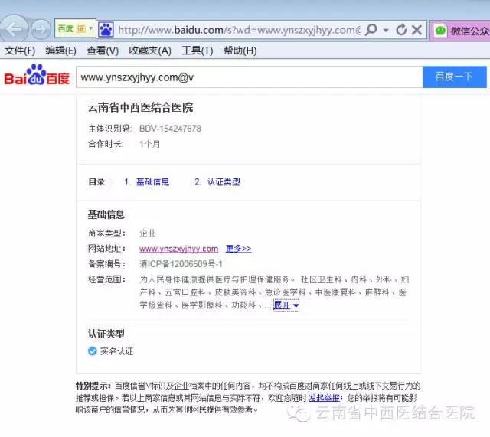490x437 pixels.
Task: Click the Baidu paw favicon in address bar
Action: [106, 30]
